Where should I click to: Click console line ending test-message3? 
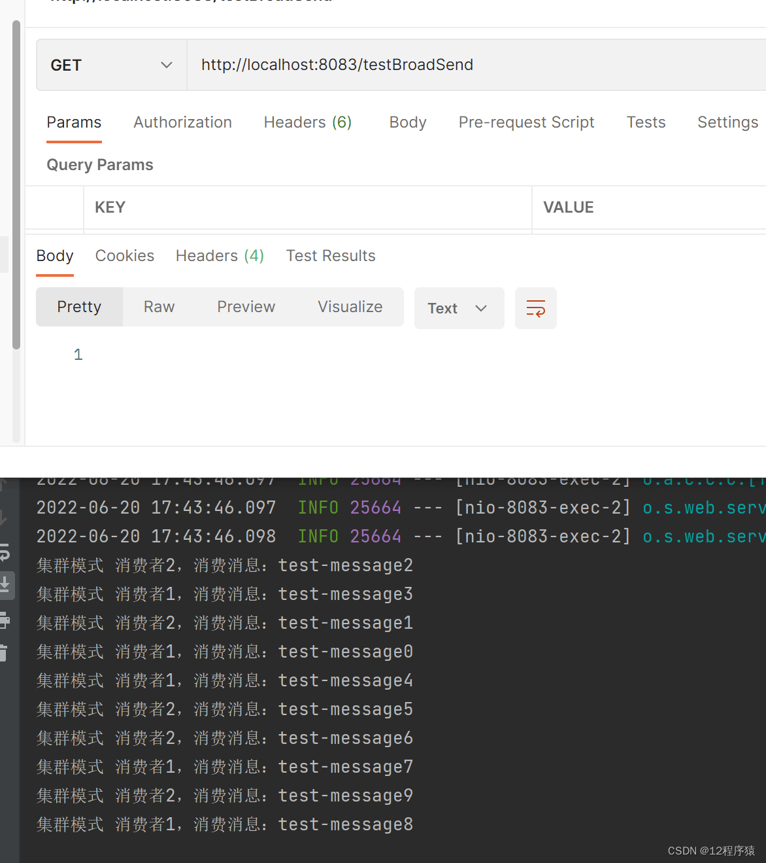[225, 594]
